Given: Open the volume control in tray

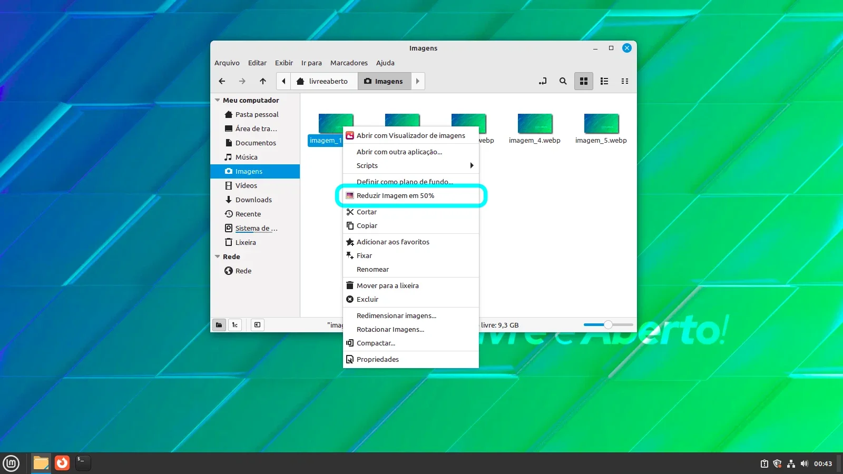Looking at the screenshot, I should click(x=804, y=463).
